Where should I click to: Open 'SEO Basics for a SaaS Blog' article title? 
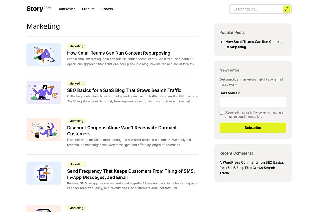124,90
